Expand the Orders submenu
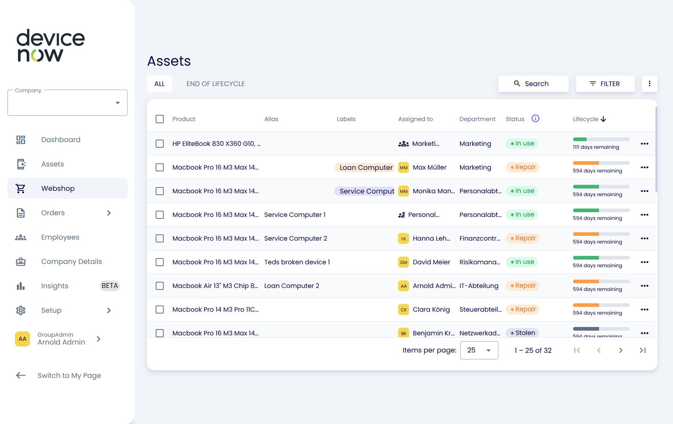Image resolution: width=673 pixels, height=424 pixels. [x=109, y=213]
